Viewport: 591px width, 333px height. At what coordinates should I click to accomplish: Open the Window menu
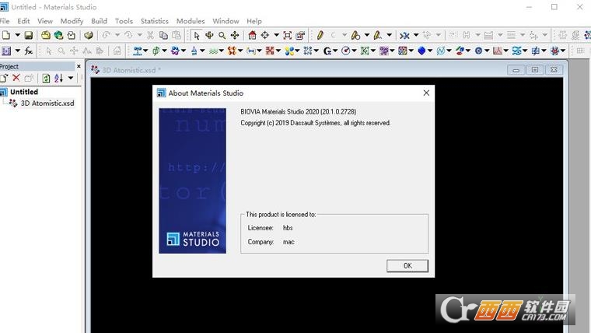[226, 21]
